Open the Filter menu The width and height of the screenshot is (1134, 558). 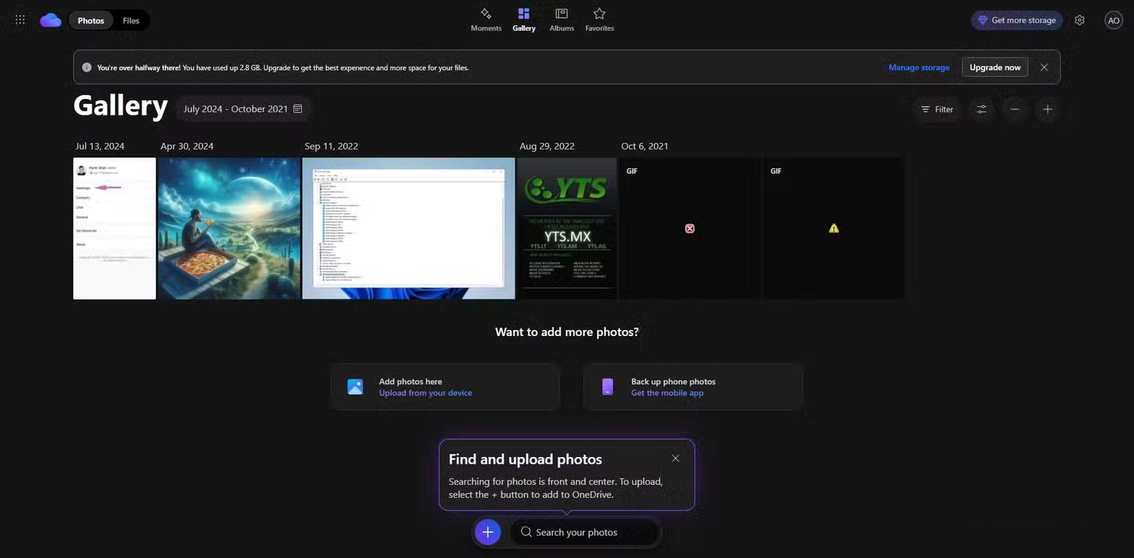937,109
